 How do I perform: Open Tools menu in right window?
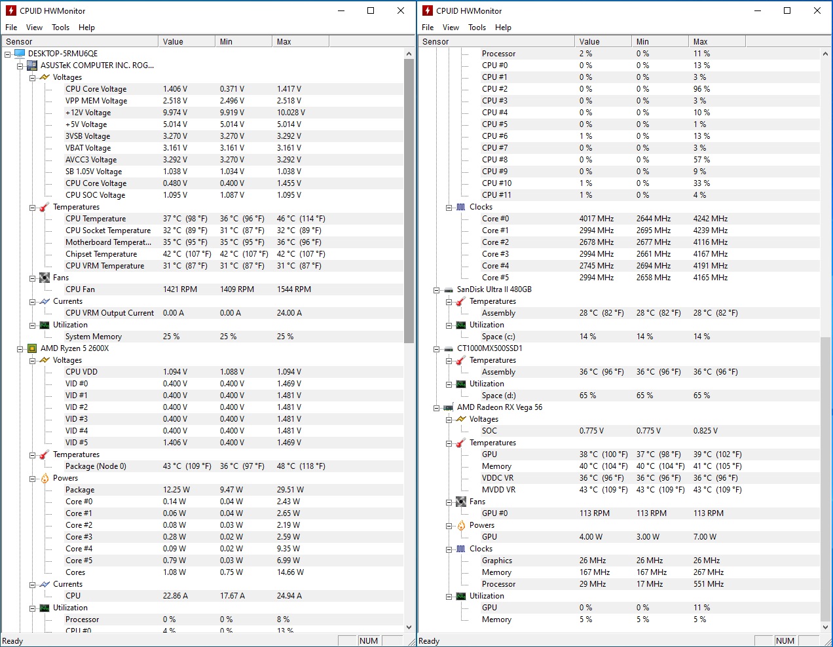[x=477, y=28]
